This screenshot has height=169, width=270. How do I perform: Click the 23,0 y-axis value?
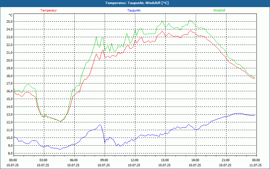click(9, 37)
